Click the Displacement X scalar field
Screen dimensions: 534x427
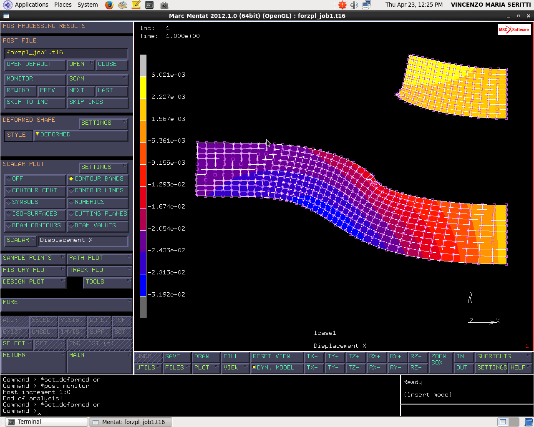(x=83, y=241)
